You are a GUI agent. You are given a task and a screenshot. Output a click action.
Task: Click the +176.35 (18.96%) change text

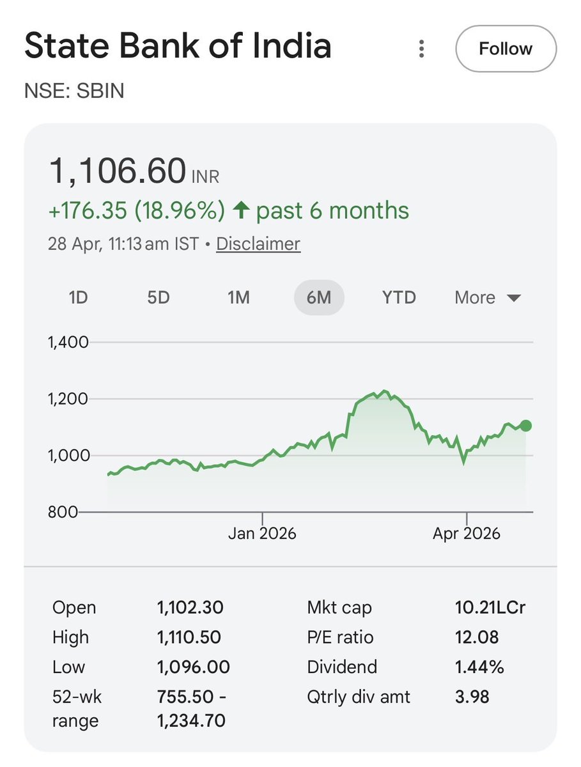137,210
